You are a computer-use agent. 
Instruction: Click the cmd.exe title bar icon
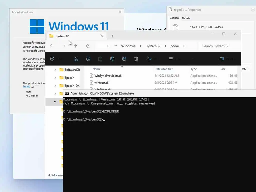coord(67,93)
